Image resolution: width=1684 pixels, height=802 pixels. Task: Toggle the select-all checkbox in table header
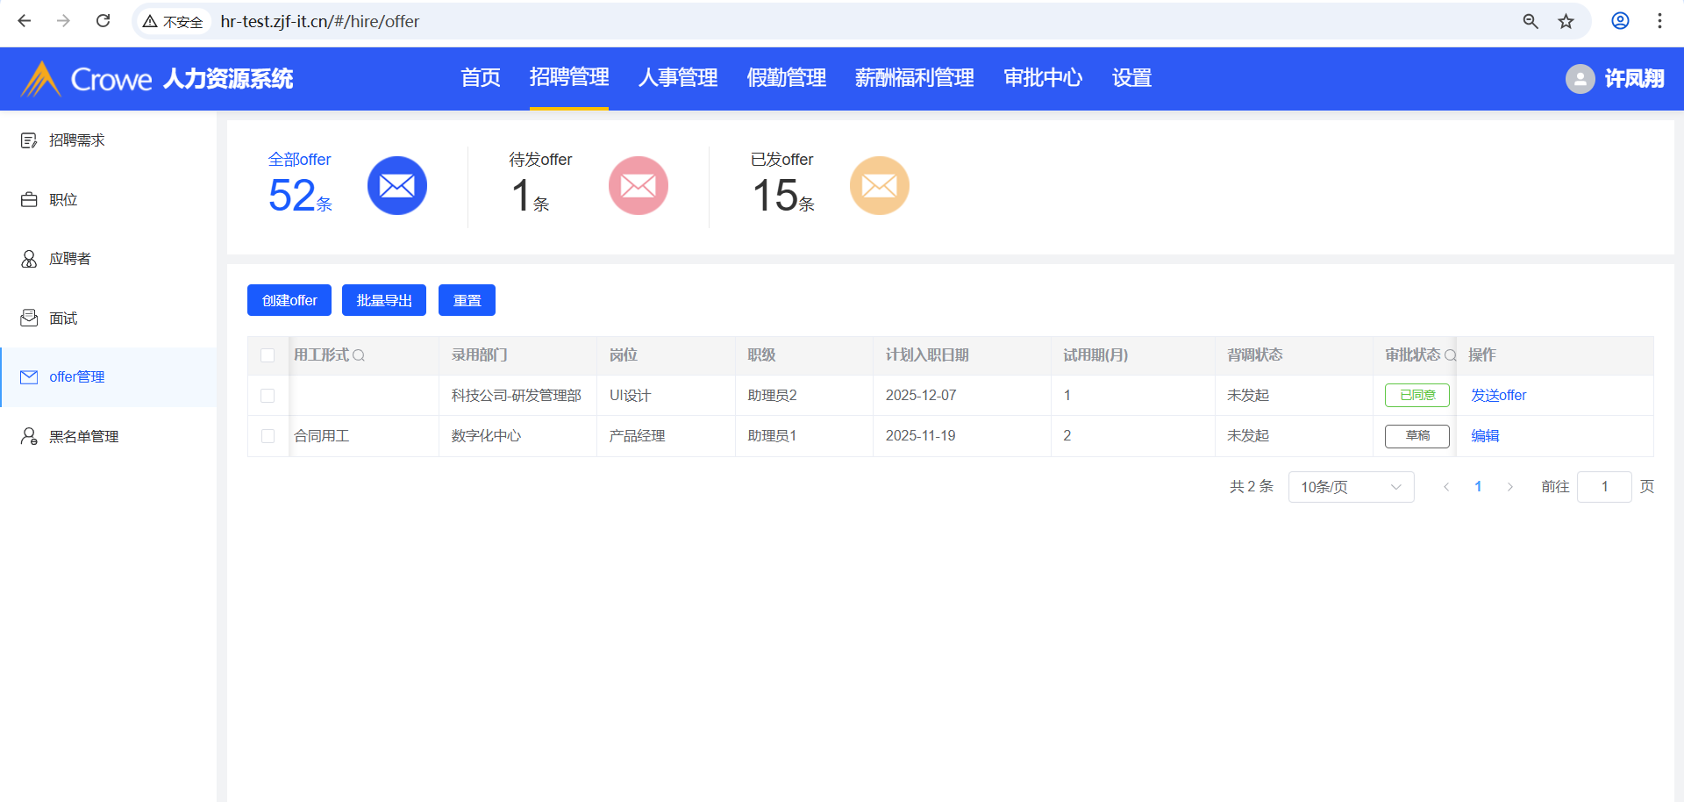pyautogui.click(x=268, y=355)
